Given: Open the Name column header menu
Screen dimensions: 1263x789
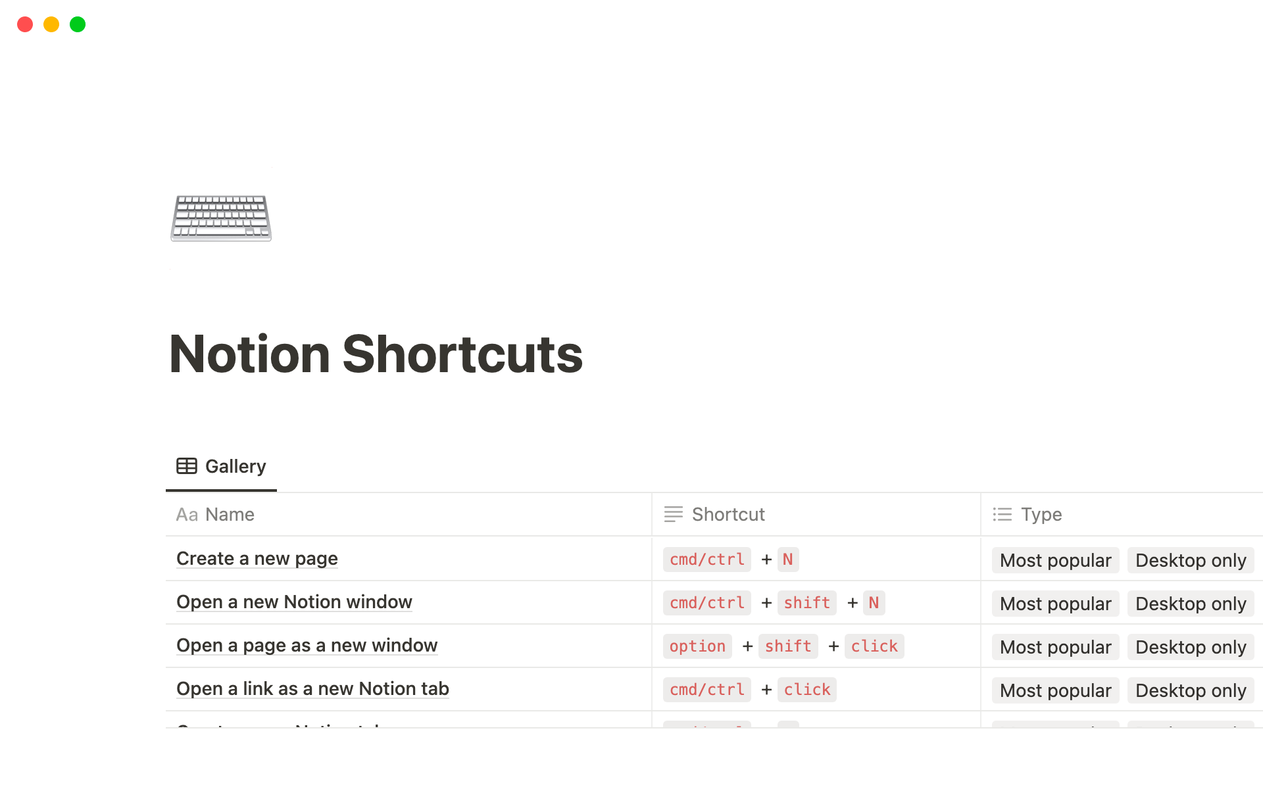Looking at the screenshot, I should pyautogui.click(x=230, y=515).
